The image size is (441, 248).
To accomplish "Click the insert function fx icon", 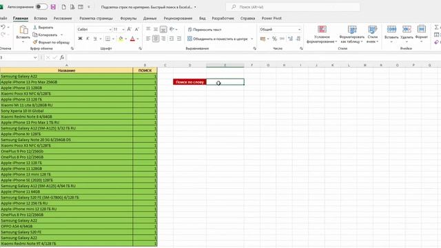I will tap(62, 57).
